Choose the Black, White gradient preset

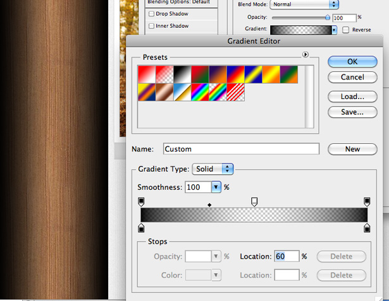182,74
